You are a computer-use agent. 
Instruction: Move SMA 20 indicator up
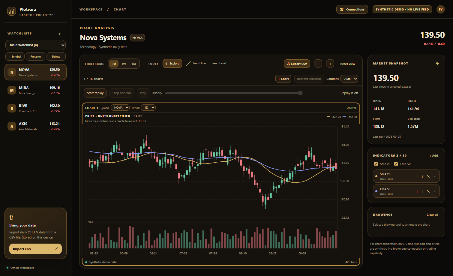(417, 176)
